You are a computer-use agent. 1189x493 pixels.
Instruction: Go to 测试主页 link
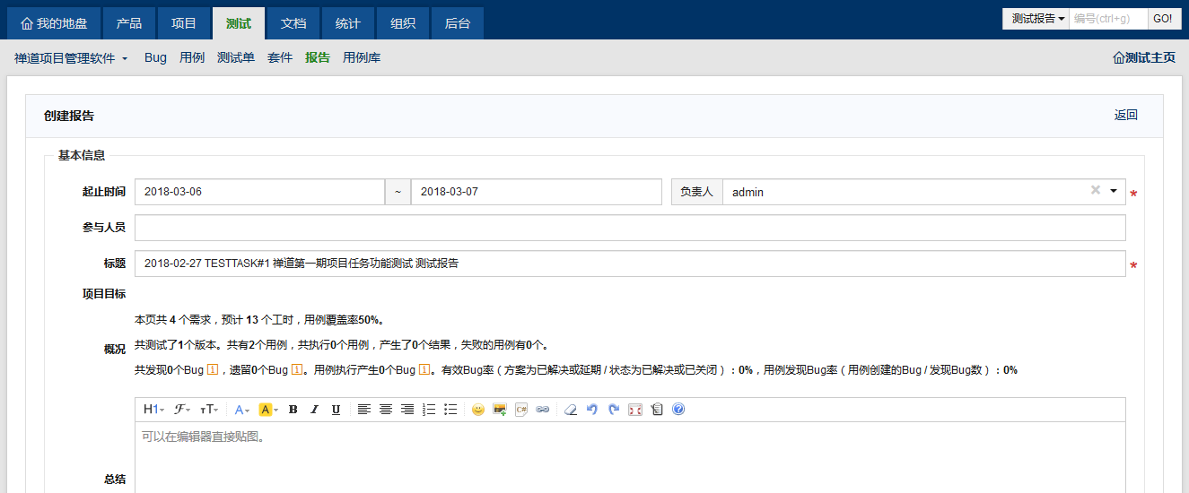pyautogui.click(x=1144, y=57)
